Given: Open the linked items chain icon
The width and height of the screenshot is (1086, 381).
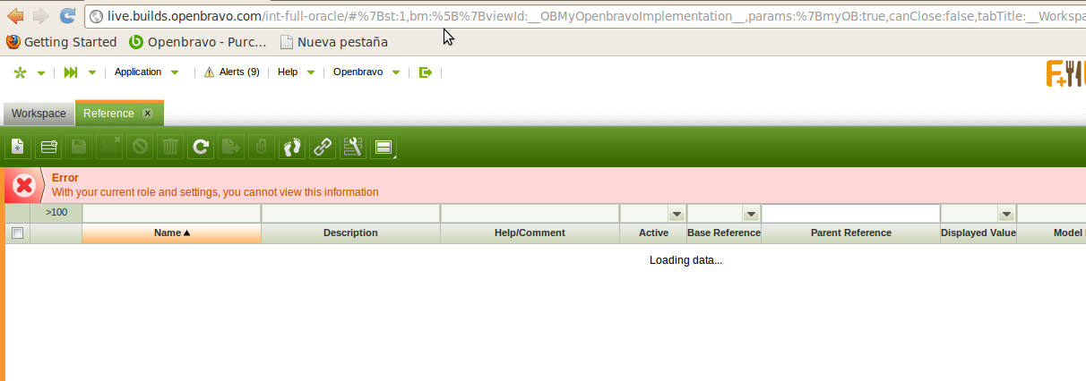Looking at the screenshot, I should coord(323,147).
